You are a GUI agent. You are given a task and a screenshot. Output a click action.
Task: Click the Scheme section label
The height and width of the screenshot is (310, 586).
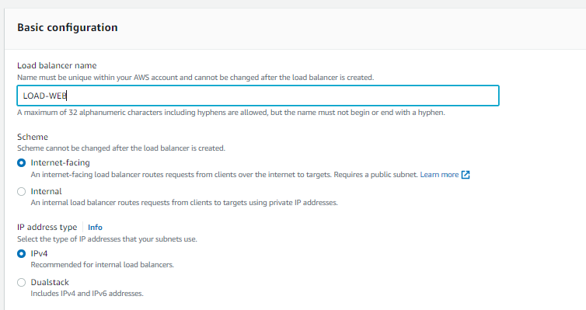coord(33,137)
